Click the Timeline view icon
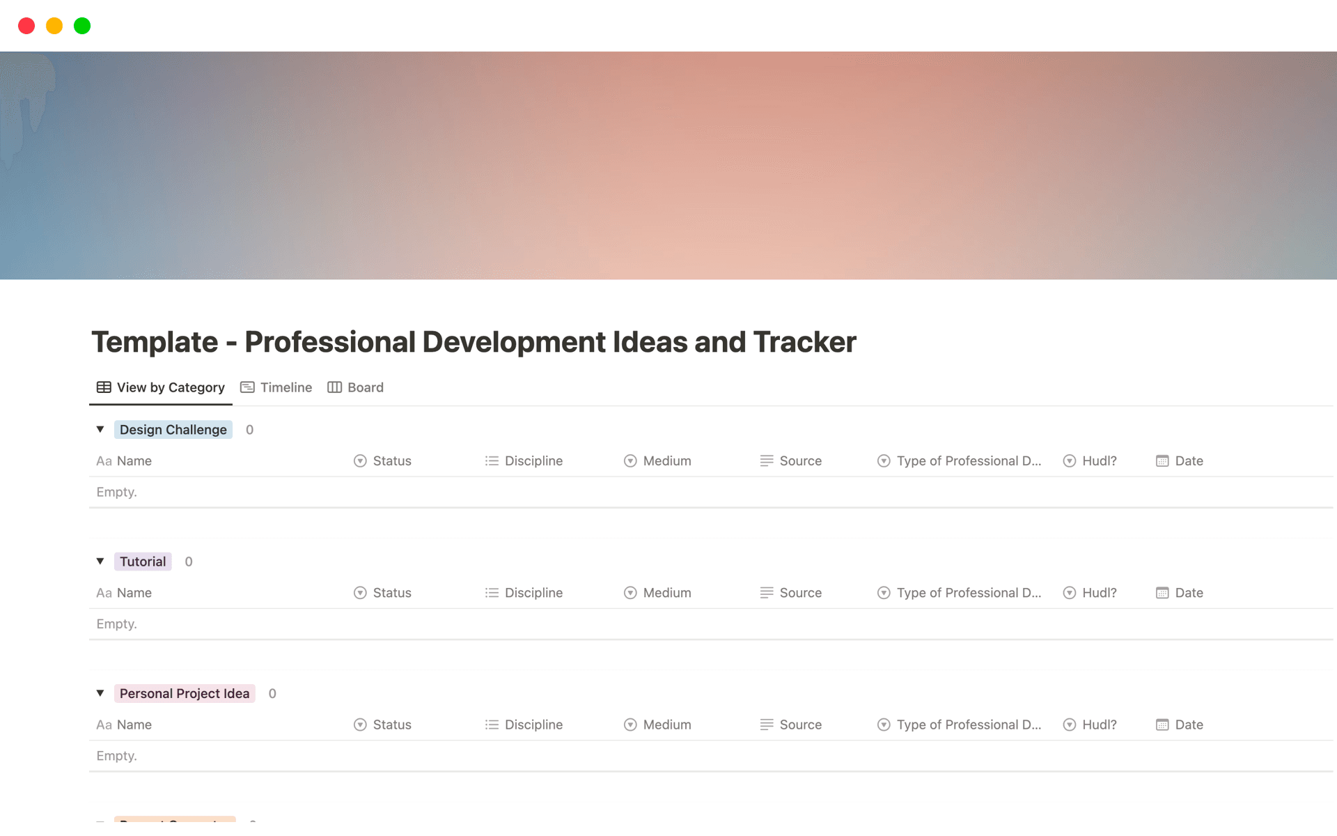1337x836 pixels. (x=247, y=387)
